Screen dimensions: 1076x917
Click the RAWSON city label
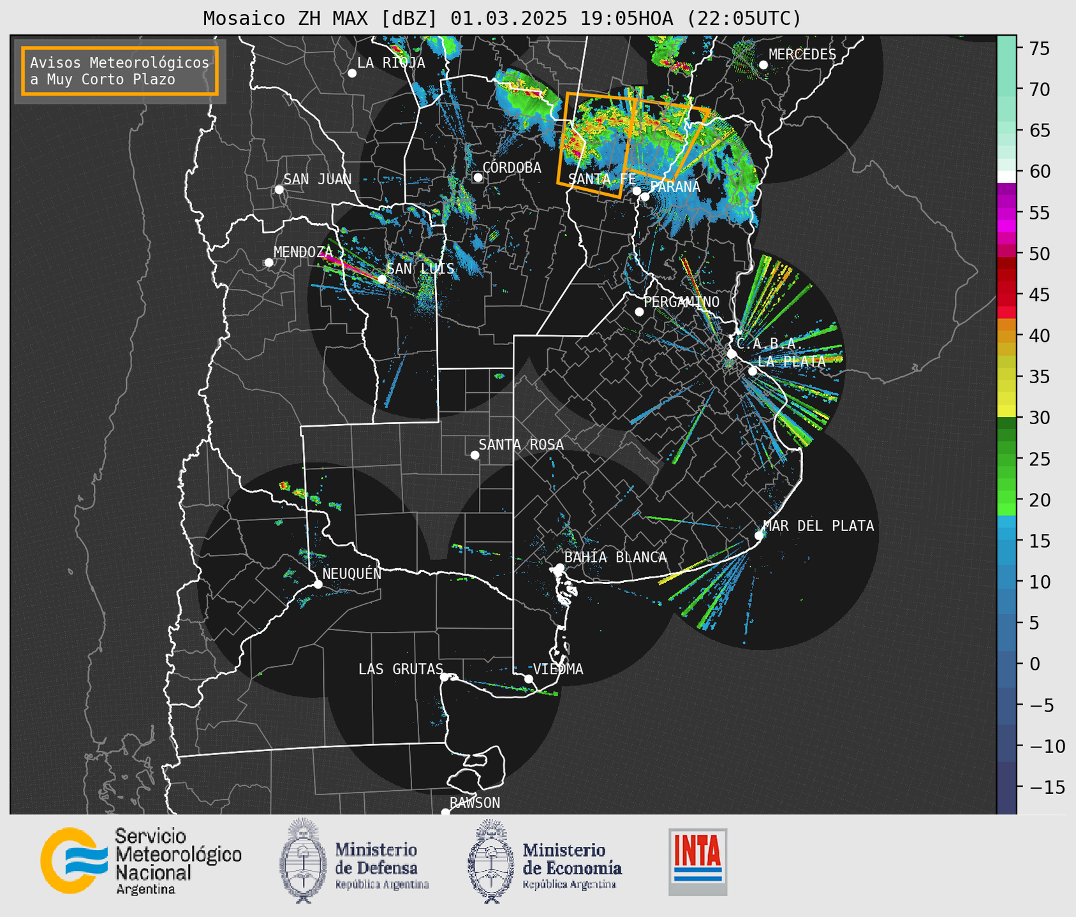(475, 803)
